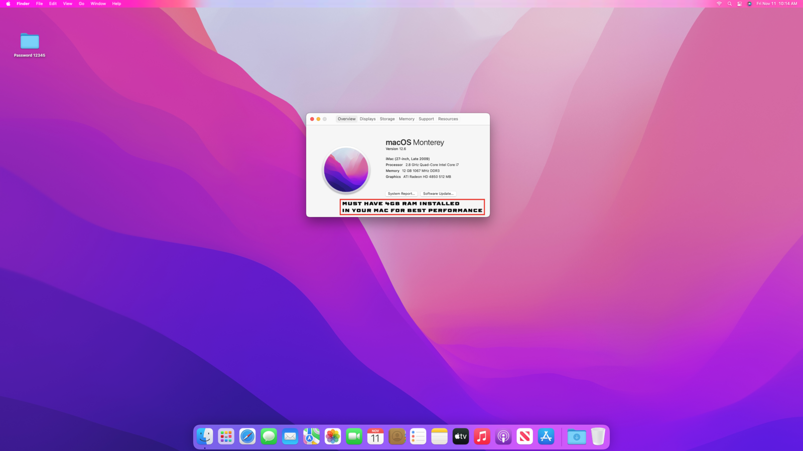Click the 'macOS Monterey' title
The image size is (803, 451).
tap(415, 142)
